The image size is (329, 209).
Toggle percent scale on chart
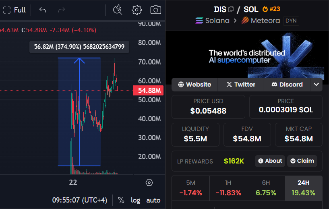click(x=121, y=200)
